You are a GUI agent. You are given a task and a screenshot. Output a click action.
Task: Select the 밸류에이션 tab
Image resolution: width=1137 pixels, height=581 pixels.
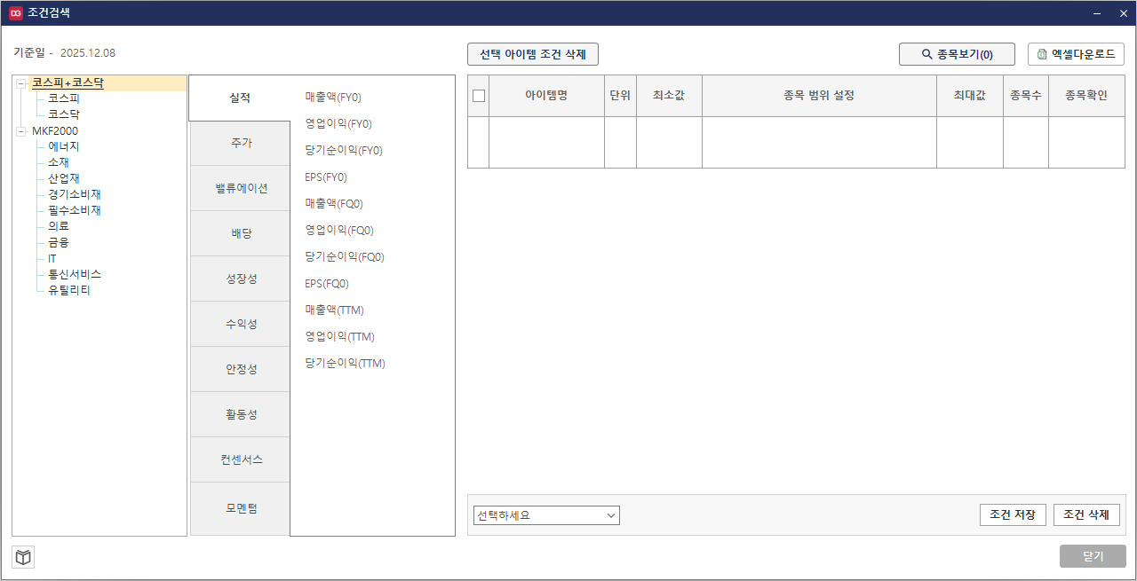pos(240,188)
